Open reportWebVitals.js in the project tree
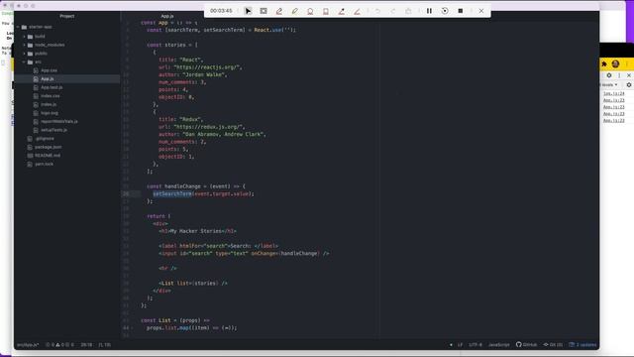Screen dimensions: 634x357 (x=59, y=121)
